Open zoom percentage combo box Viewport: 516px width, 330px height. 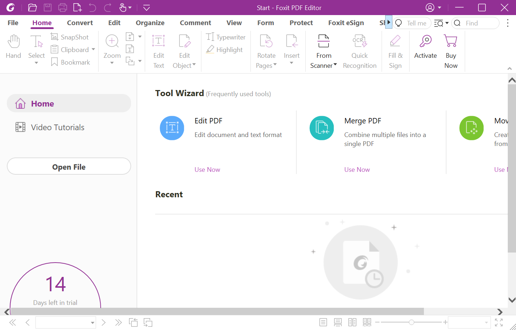pos(469,322)
